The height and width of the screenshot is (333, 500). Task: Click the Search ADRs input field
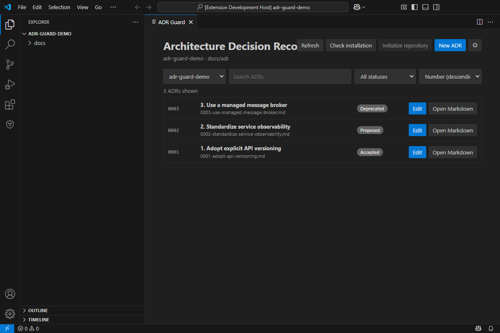click(290, 77)
